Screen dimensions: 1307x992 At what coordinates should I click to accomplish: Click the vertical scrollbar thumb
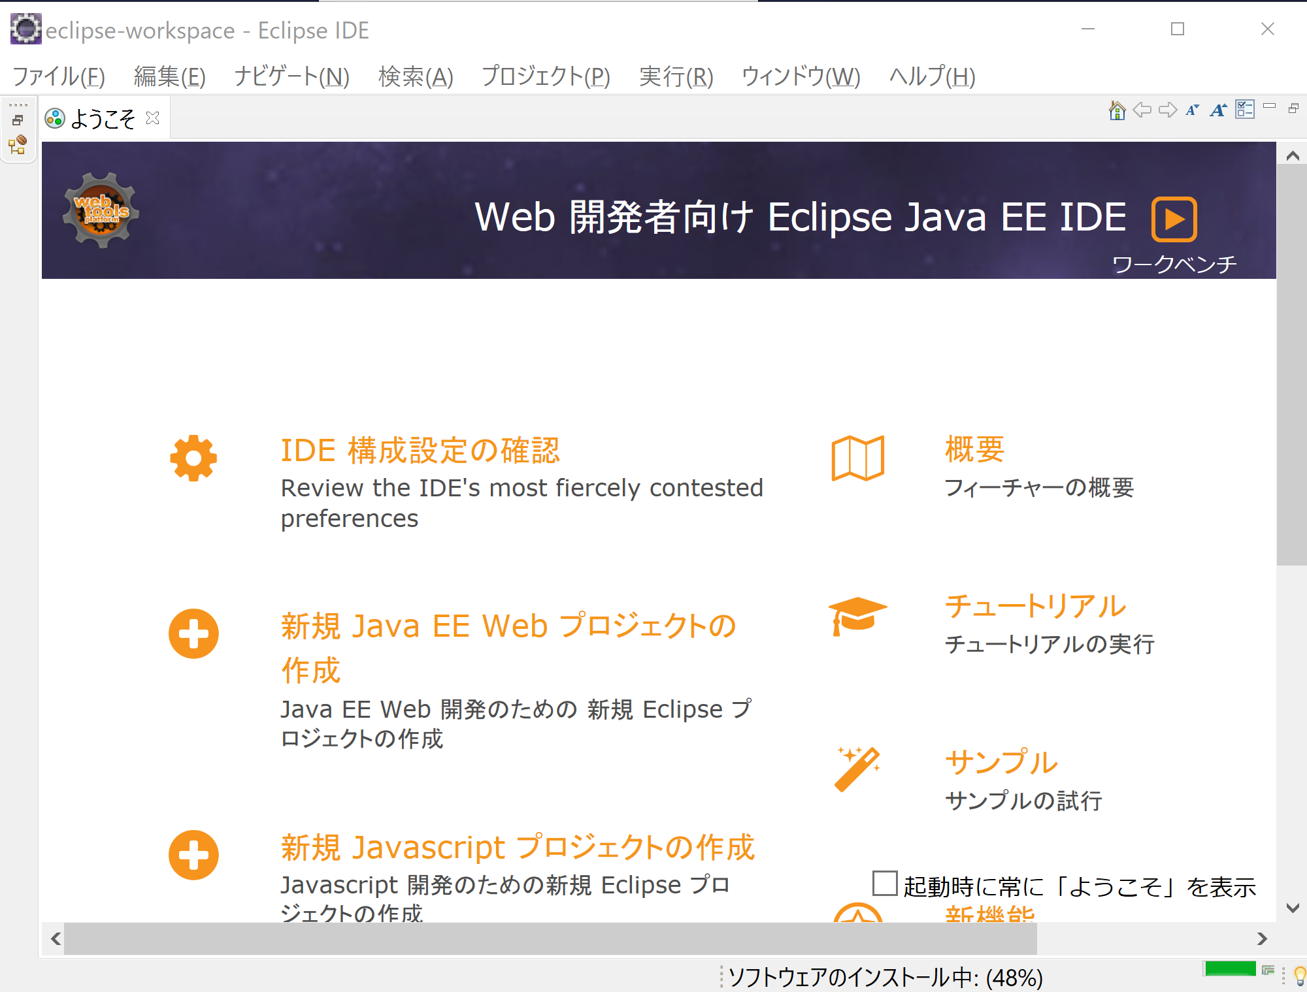(x=1291, y=364)
